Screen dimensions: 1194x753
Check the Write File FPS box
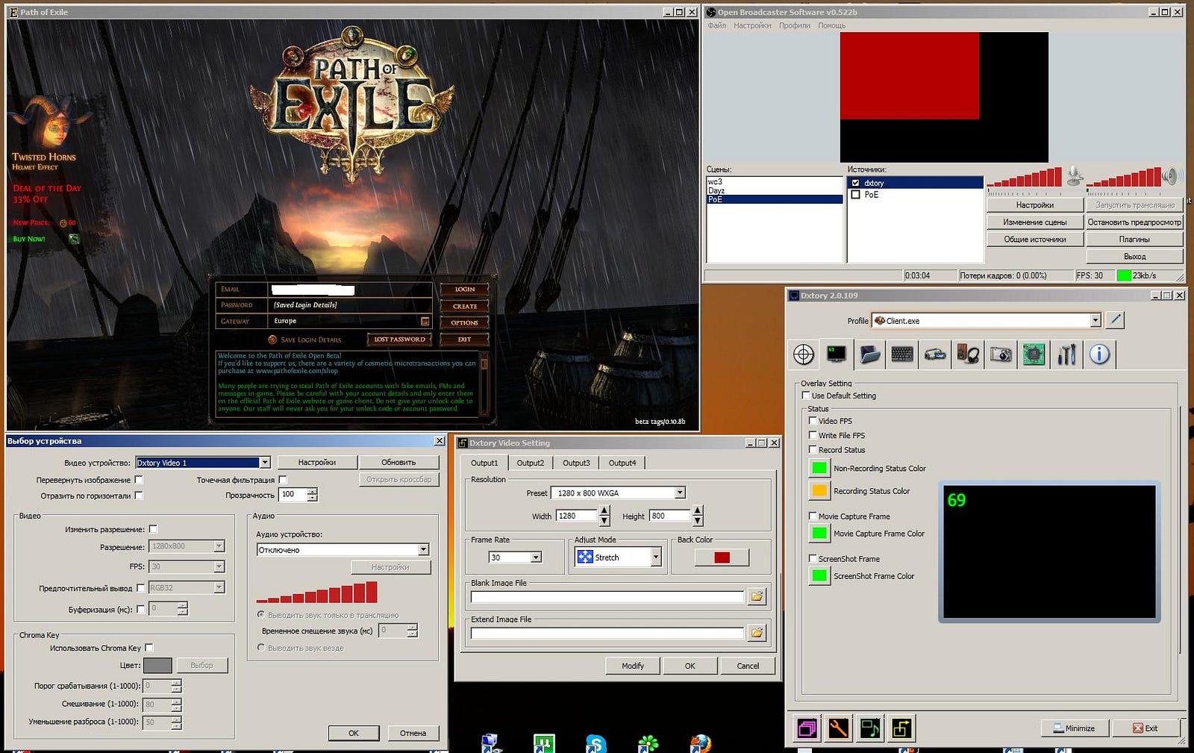click(813, 435)
